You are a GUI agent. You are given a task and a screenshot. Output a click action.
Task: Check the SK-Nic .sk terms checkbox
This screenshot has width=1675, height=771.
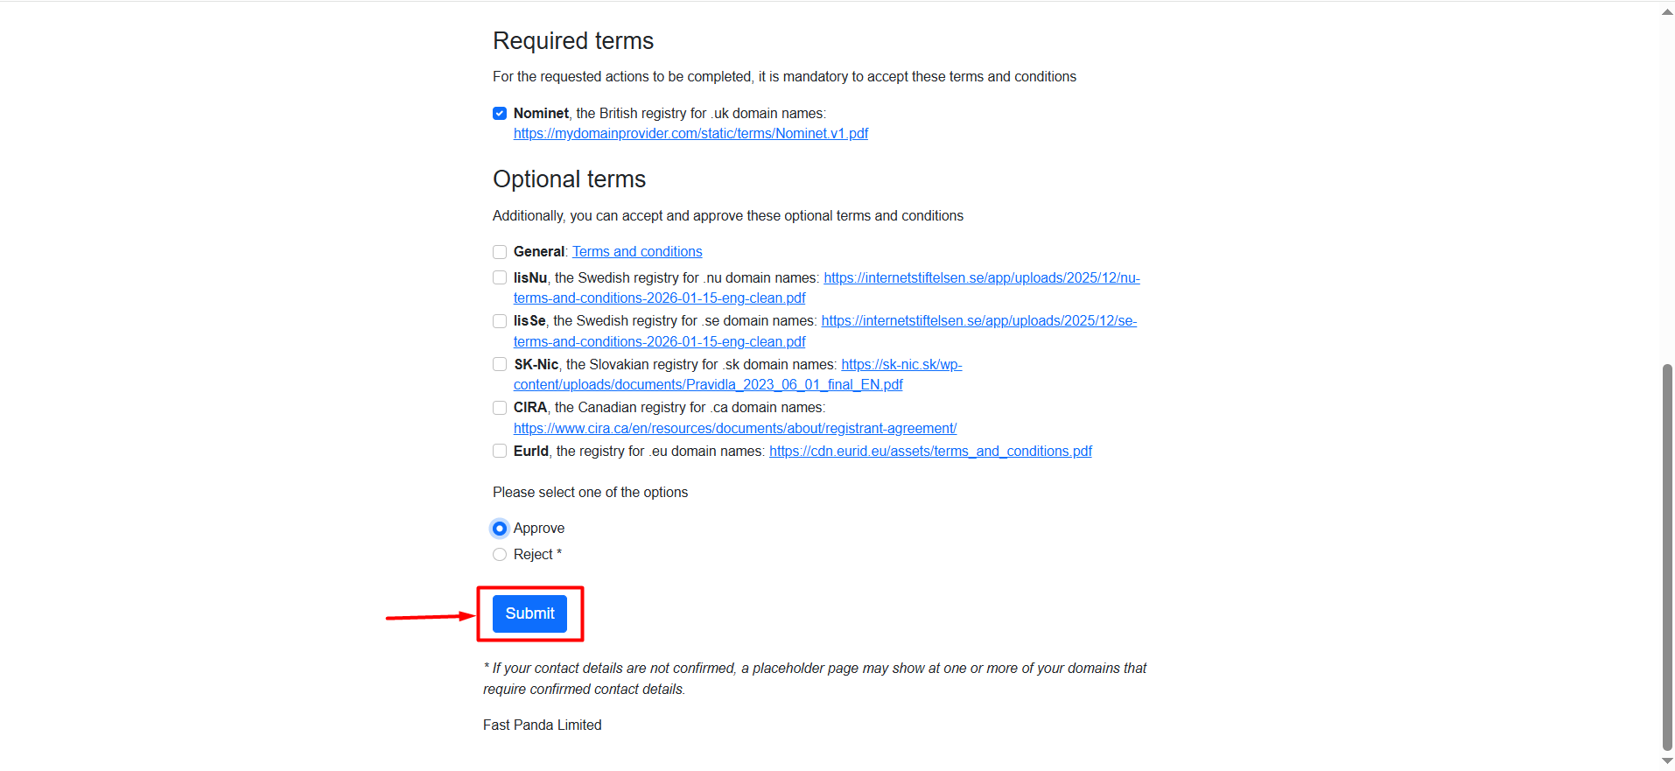(x=500, y=365)
